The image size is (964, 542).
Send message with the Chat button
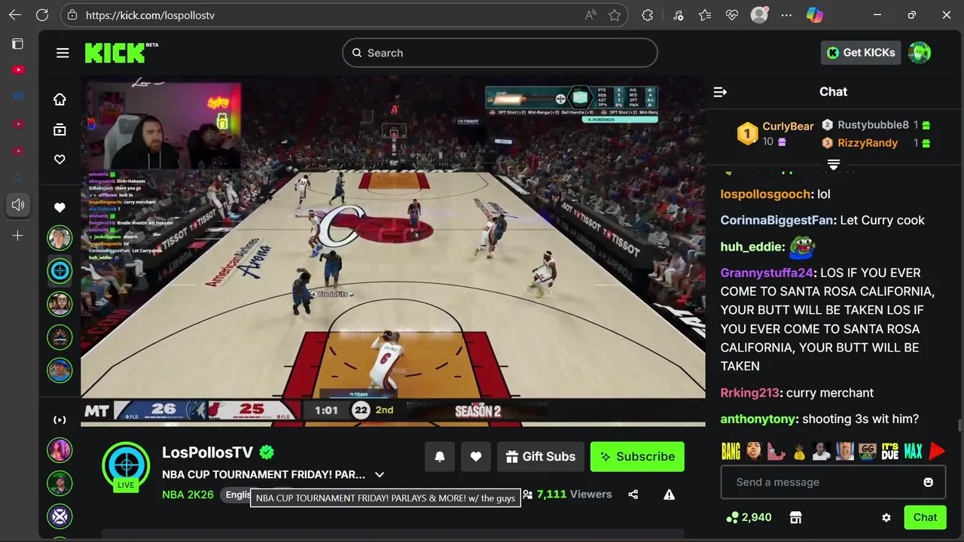click(925, 518)
